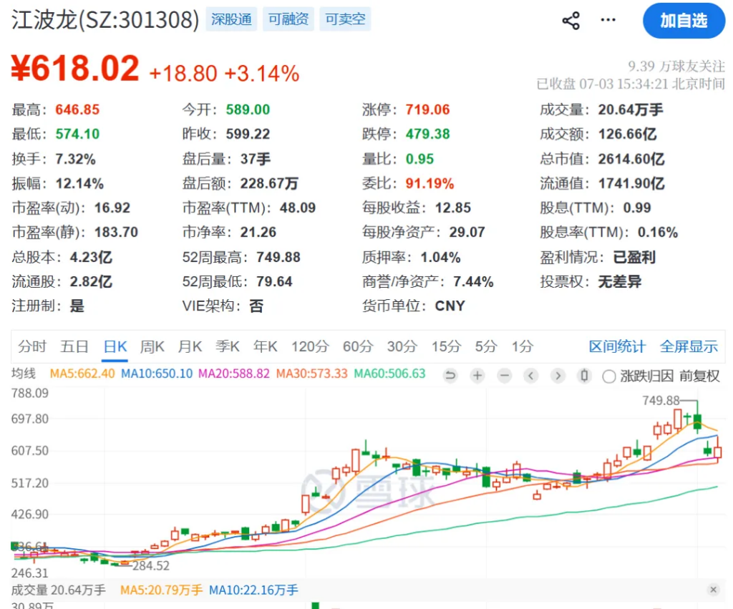This screenshot has width=733, height=609.
Task: Switch to the 60分 chart tab
Action: point(358,347)
